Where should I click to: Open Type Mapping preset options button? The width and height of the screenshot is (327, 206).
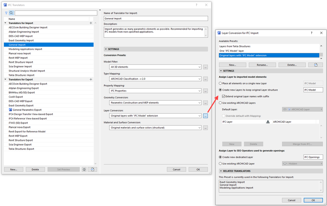pyautogui.click(x=206, y=79)
